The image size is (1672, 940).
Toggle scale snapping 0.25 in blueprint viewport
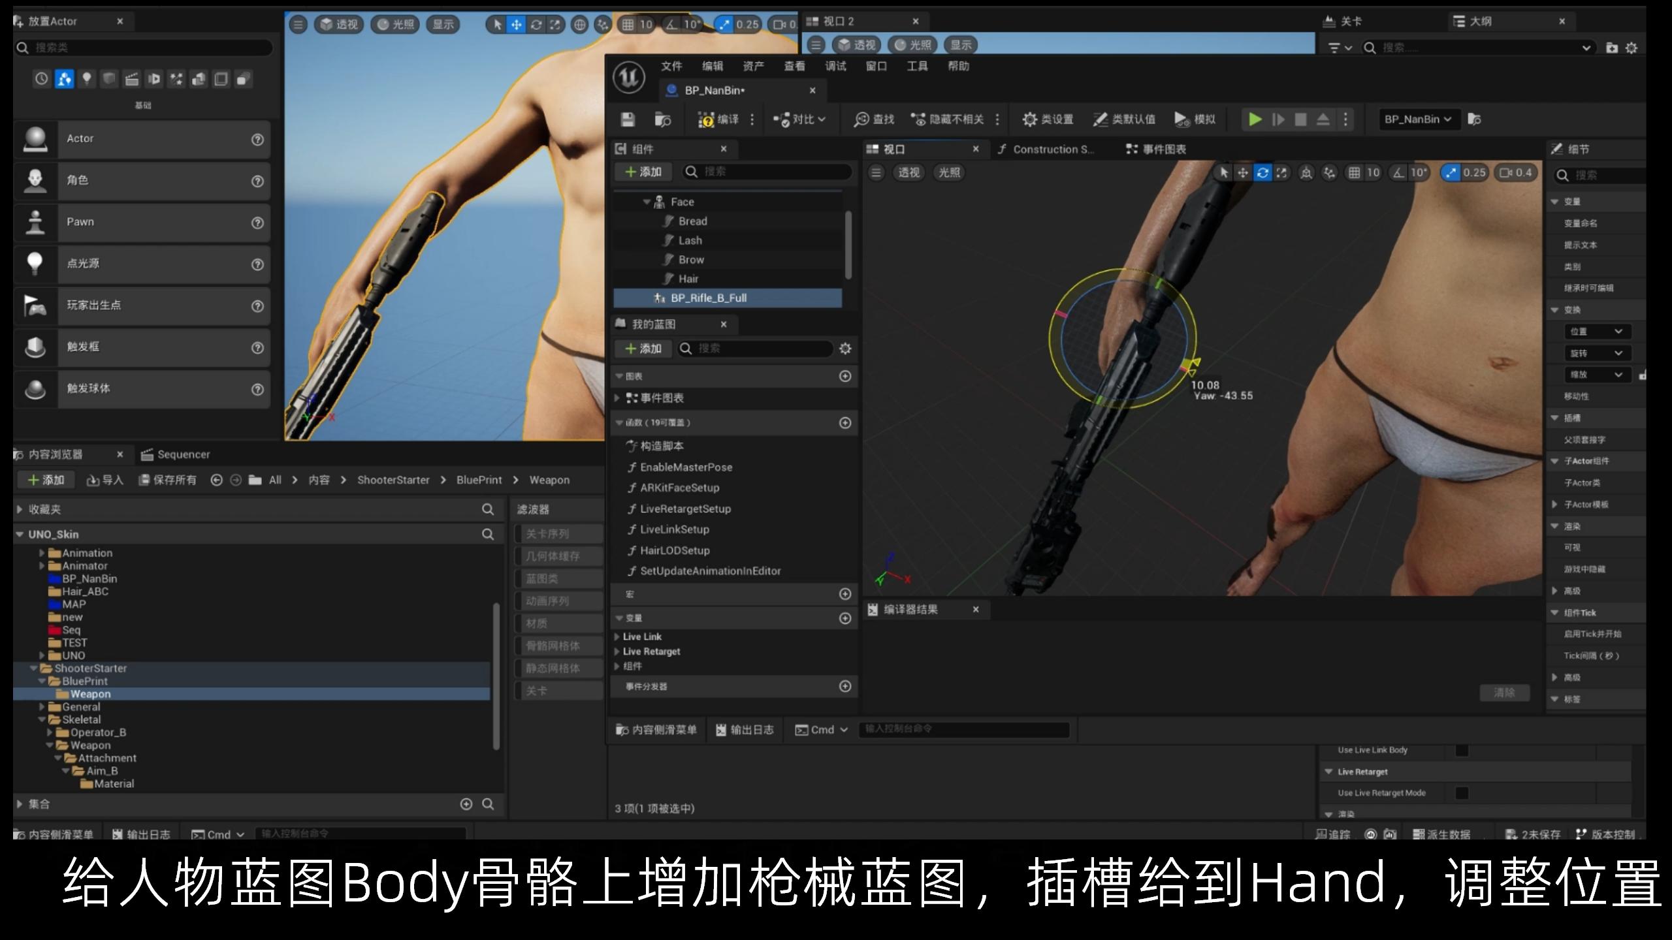click(x=1451, y=173)
